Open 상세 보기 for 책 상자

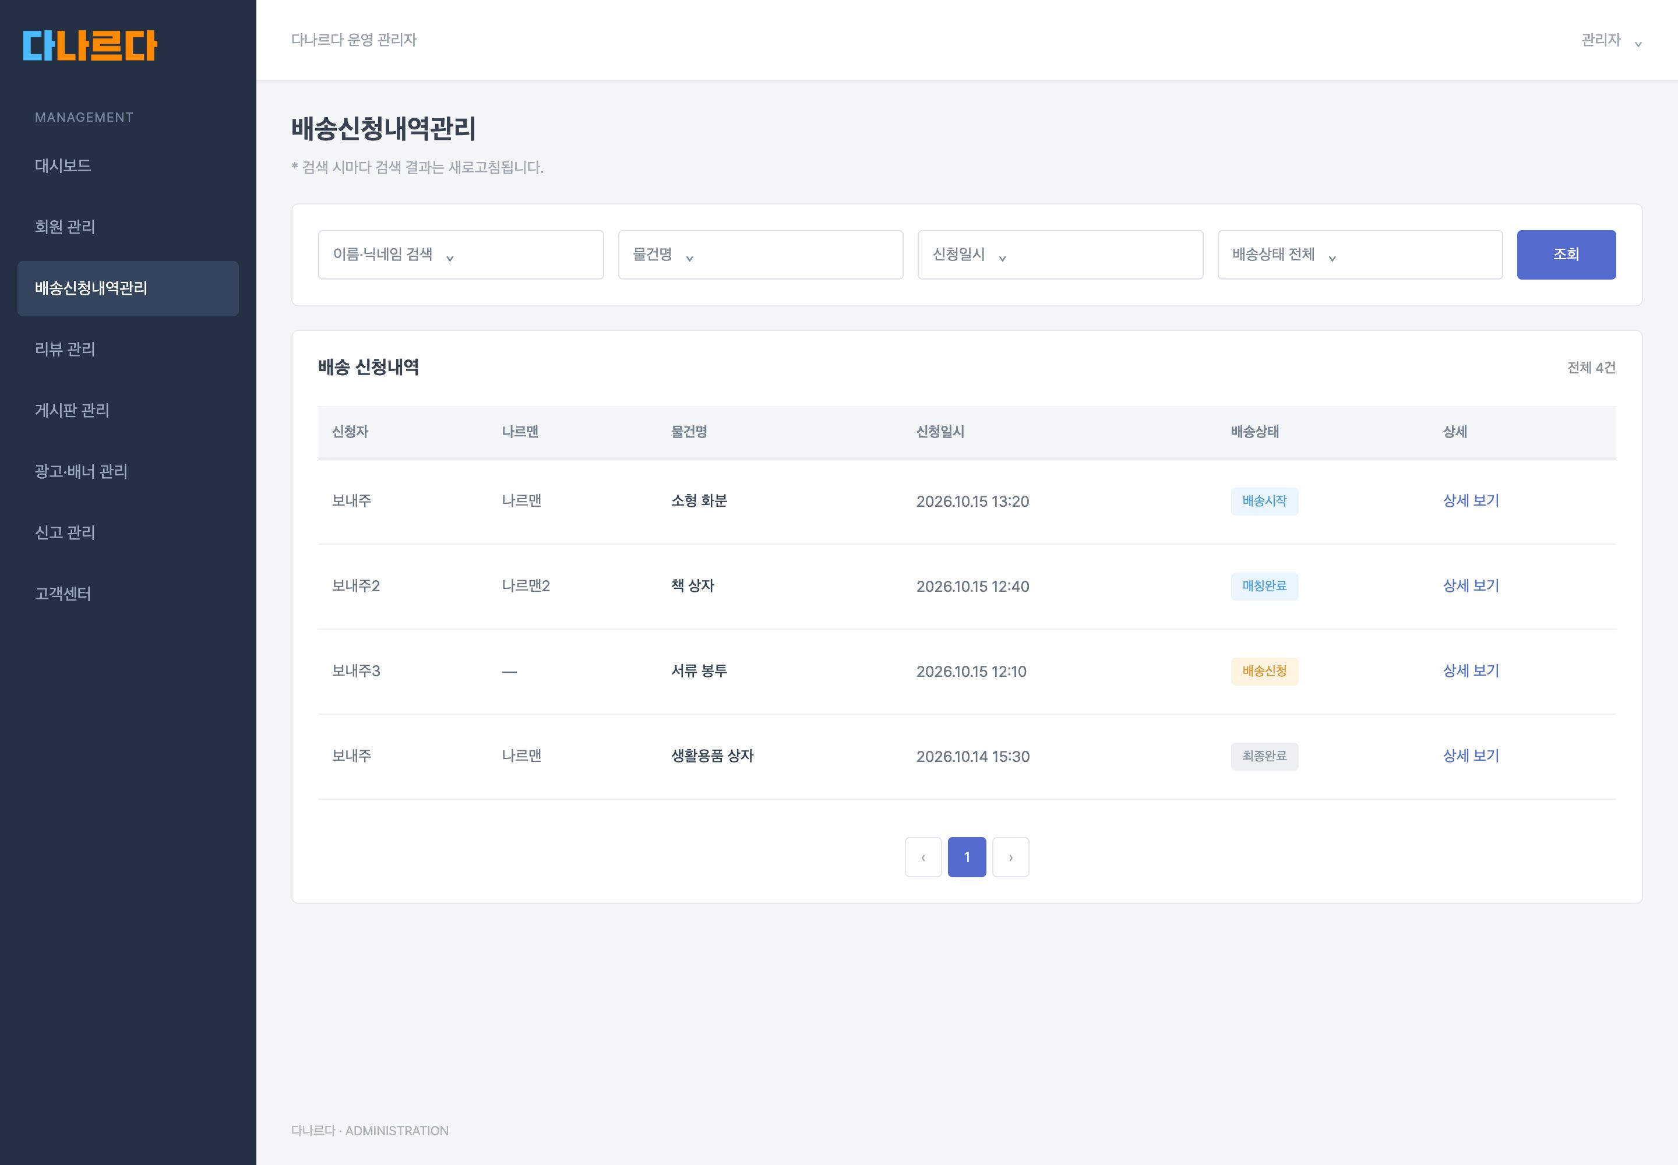pyautogui.click(x=1471, y=586)
